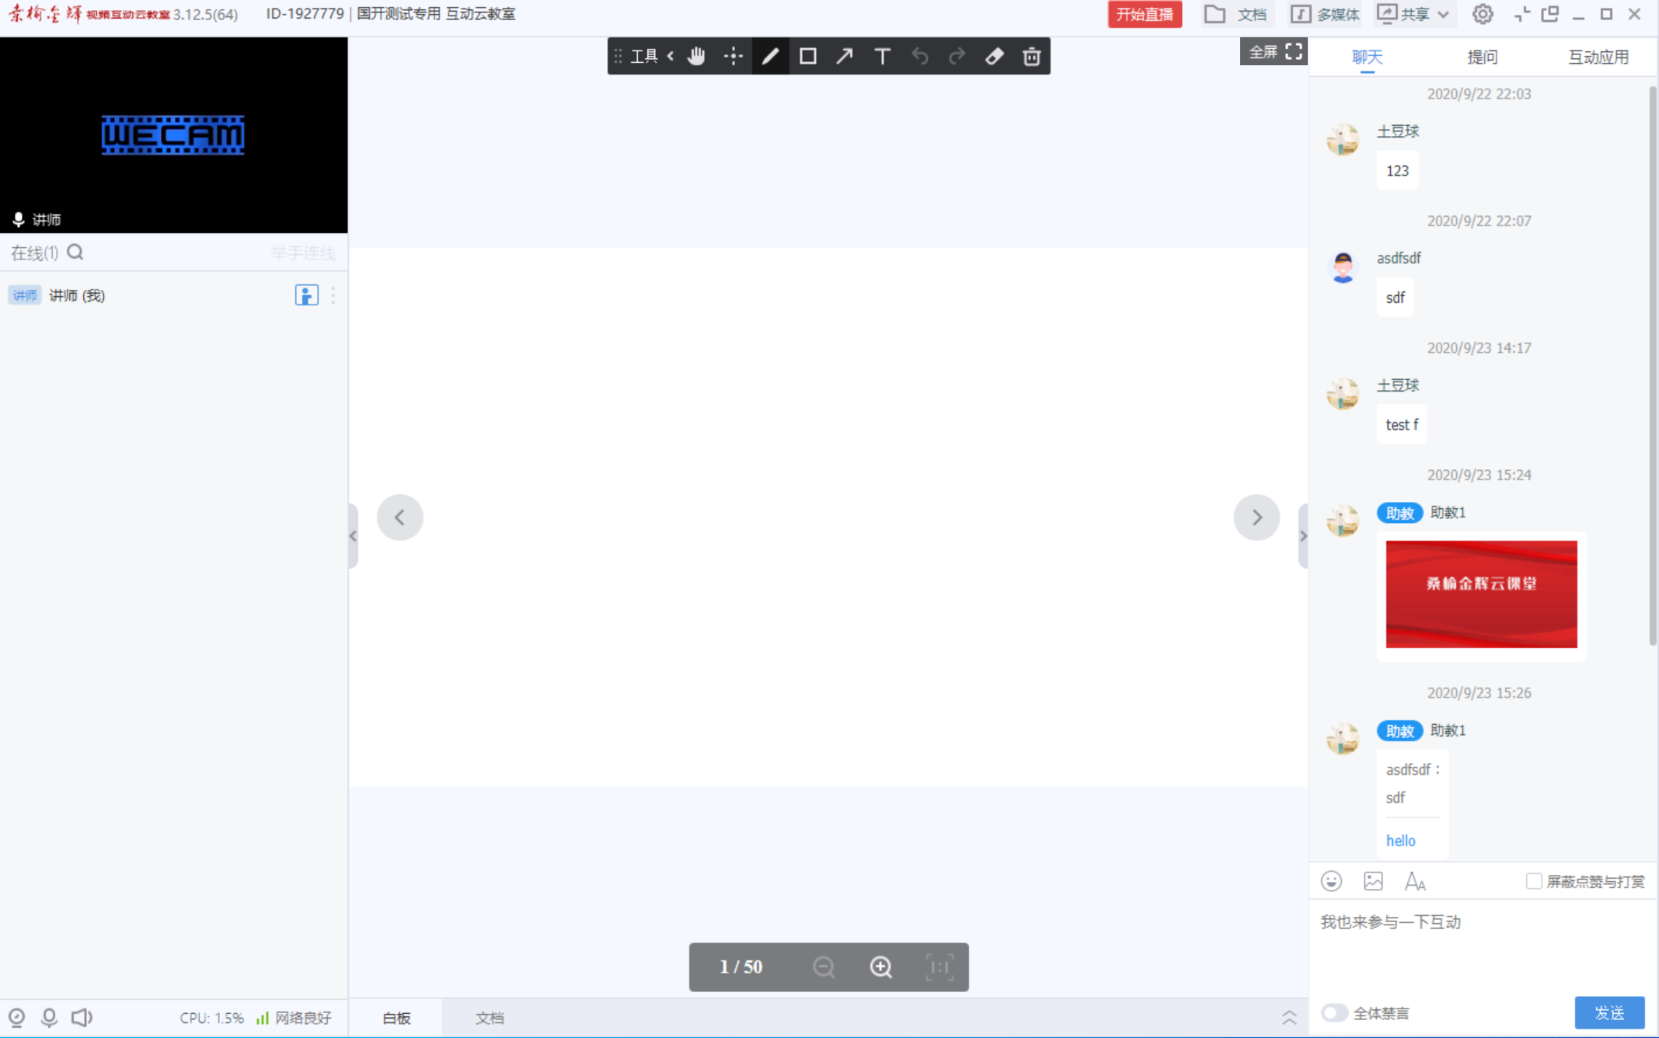Open emoji picker

(1330, 881)
